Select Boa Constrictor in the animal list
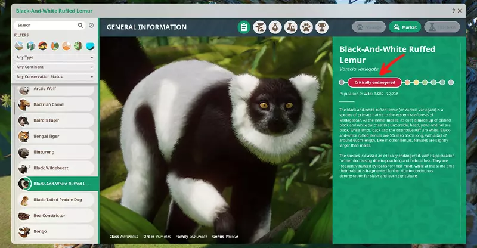Viewport: 477px width, 248px height. click(x=55, y=215)
